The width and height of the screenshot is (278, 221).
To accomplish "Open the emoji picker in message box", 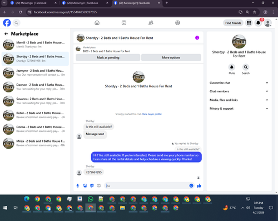I will (x=191, y=185).
